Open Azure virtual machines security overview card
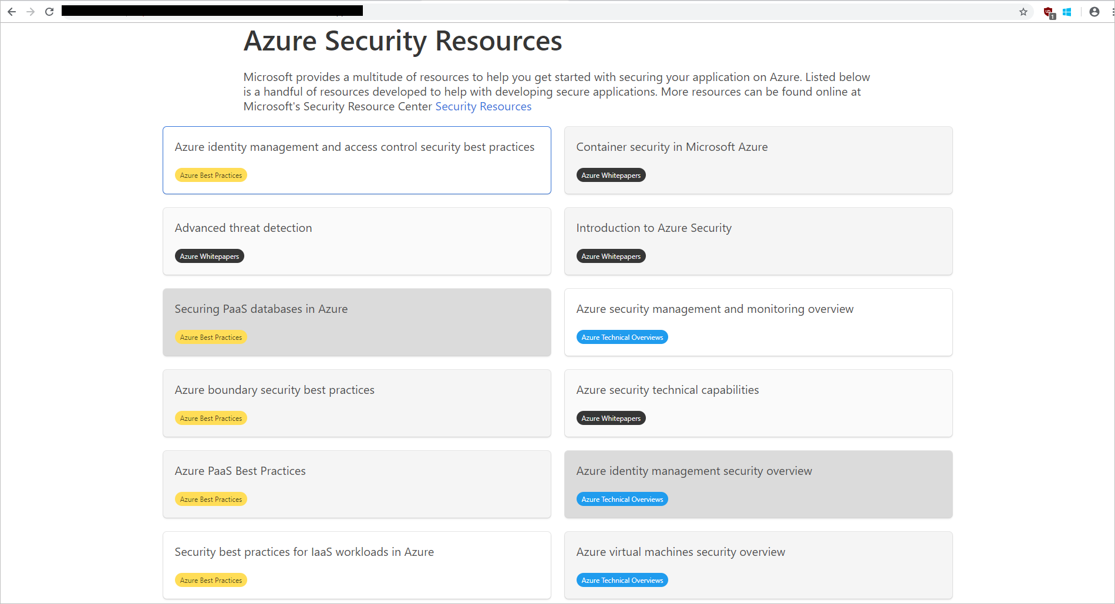The height and width of the screenshot is (604, 1115). [x=759, y=565]
